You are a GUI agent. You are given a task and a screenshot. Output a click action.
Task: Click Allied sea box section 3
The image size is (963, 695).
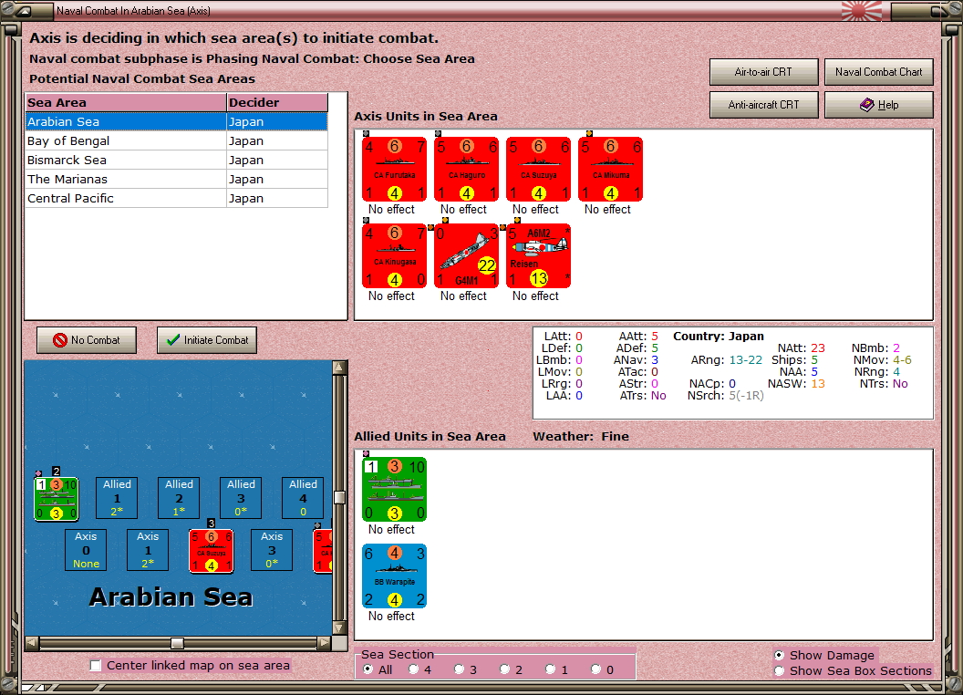coord(241,498)
